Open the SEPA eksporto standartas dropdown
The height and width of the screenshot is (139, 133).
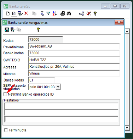point(58,87)
